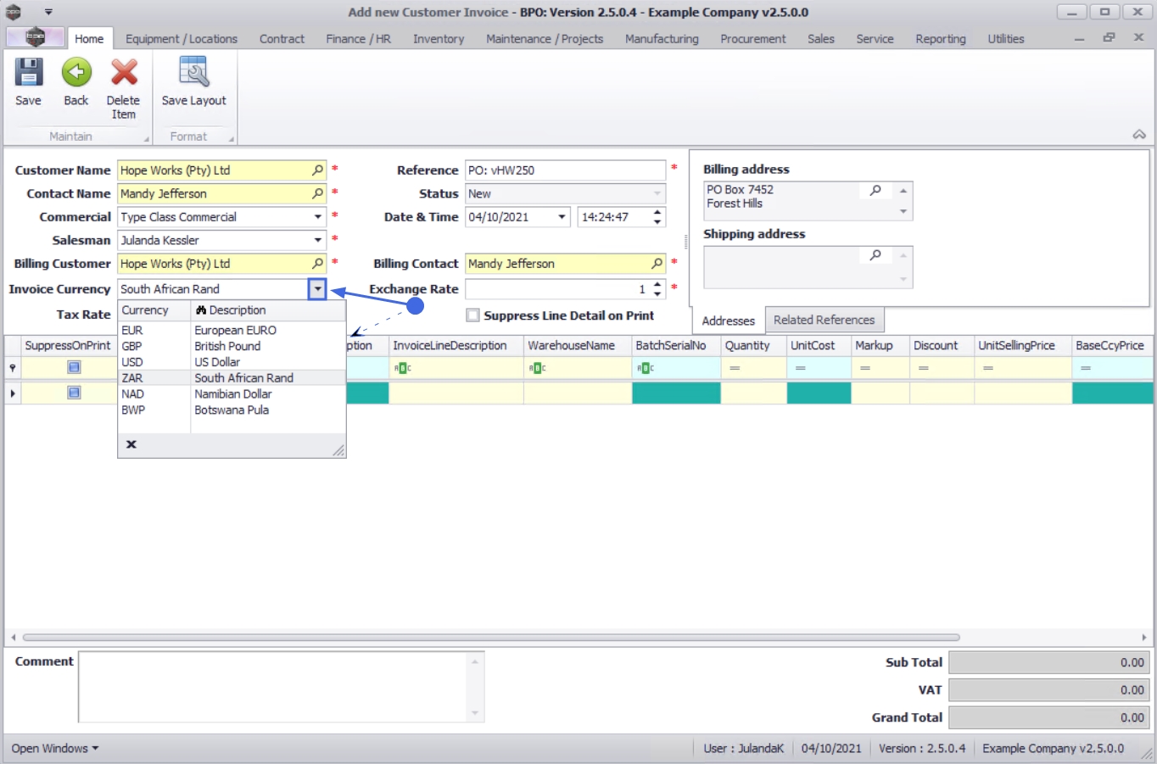The width and height of the screenshot is (1157, 764).
Task: Open the Procurement ribbon tab
Action: (x=753, y=39)
